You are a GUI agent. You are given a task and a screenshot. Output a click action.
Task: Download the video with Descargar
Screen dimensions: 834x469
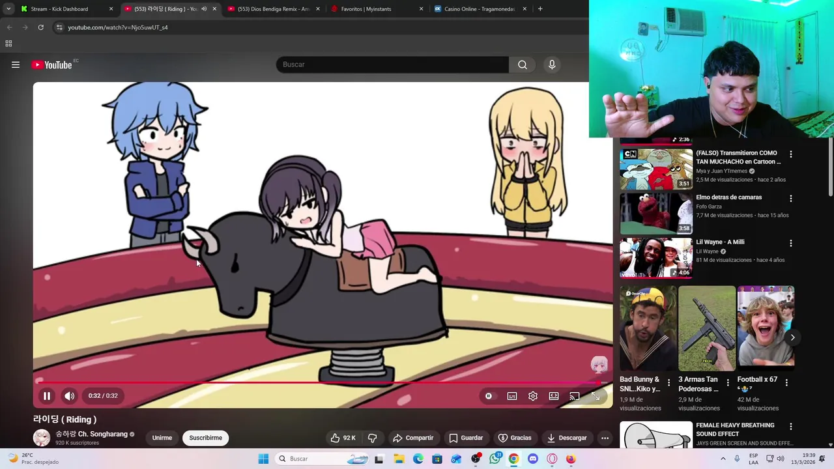[567, 438]
